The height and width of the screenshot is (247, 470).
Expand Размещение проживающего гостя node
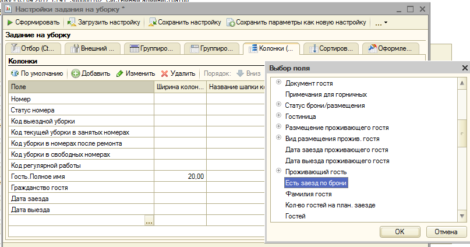coord(278,126)
